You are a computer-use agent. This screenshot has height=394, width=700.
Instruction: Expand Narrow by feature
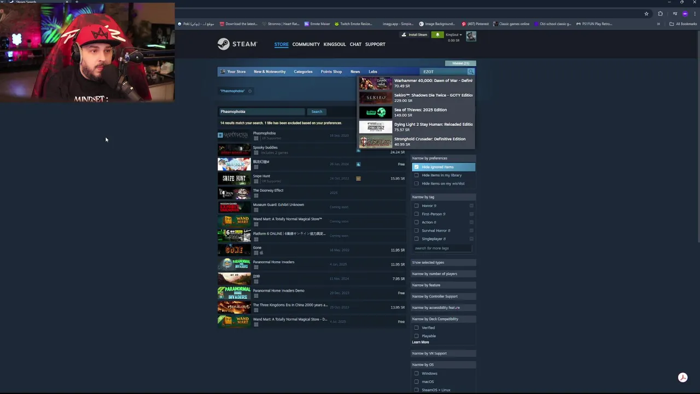click(444, 285)
